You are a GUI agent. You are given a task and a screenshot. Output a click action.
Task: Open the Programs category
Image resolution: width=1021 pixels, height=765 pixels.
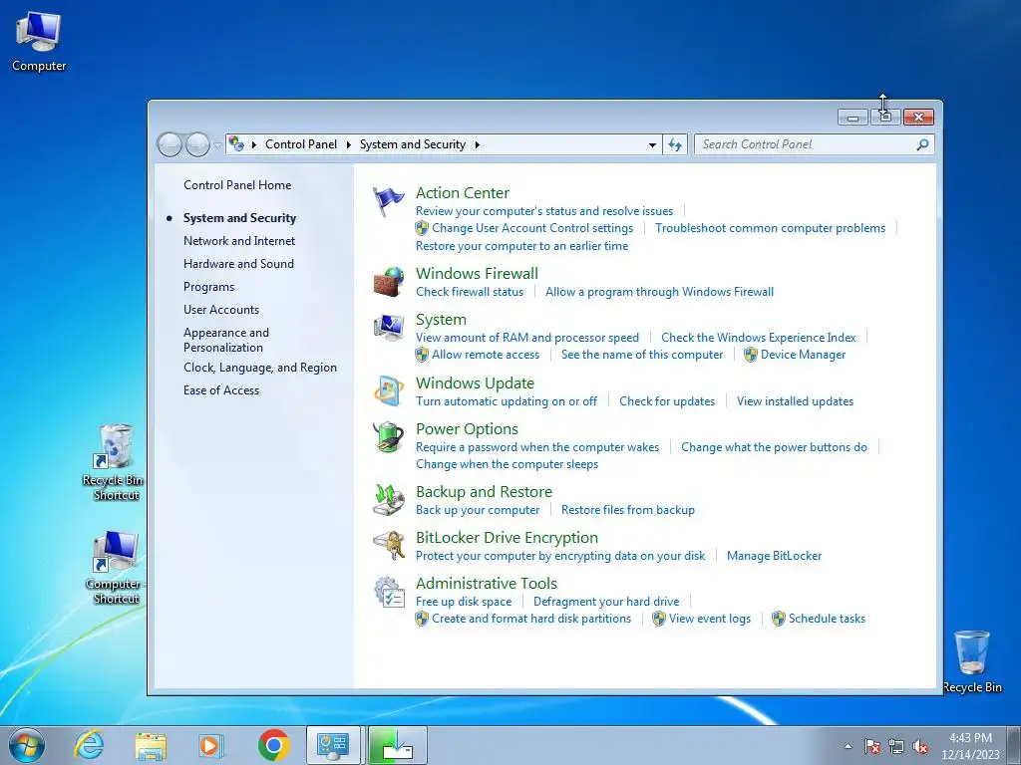(208, 287)
